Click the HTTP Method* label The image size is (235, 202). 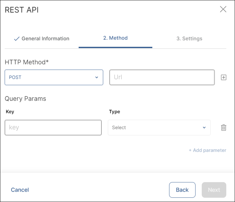(x=27, y=62)
